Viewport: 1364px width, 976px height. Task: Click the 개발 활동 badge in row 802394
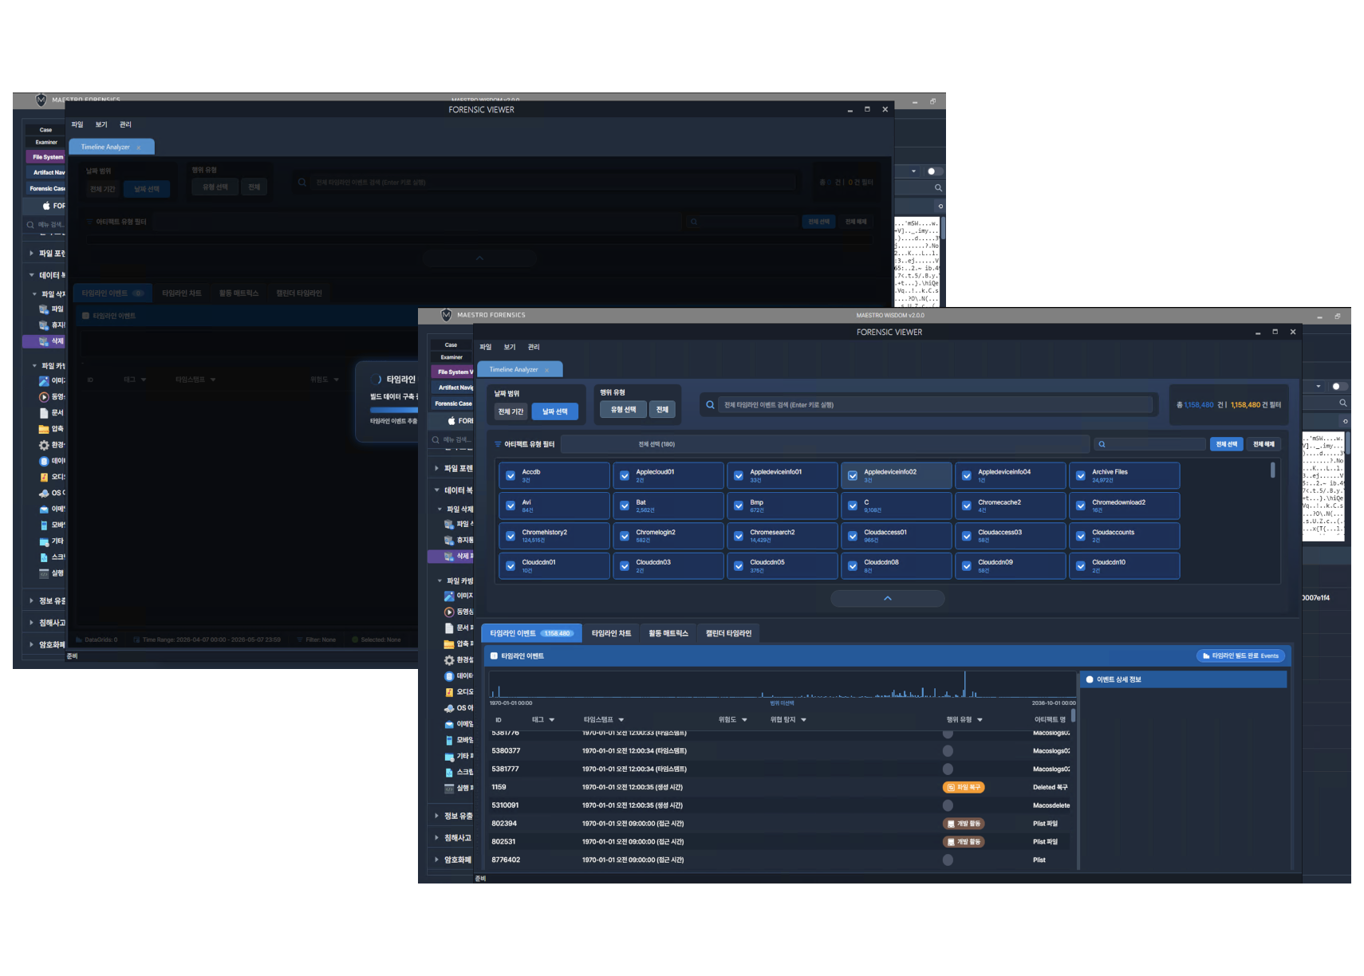(964, 824)
